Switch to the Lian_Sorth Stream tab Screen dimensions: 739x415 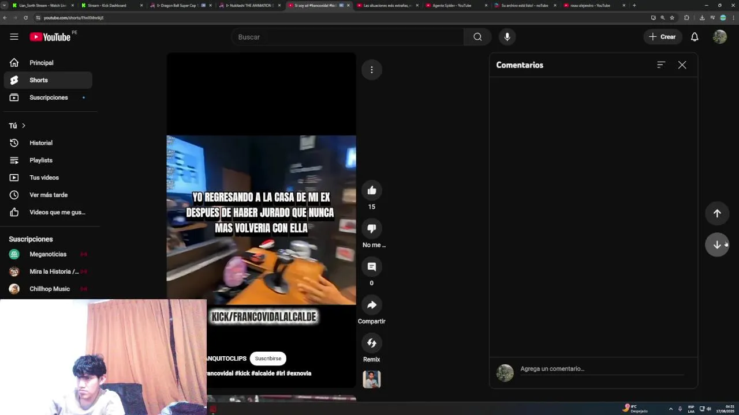[x=43, y=5]
